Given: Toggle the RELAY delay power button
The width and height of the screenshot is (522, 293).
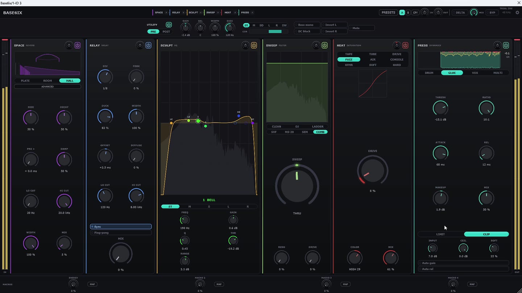Looking at the screenshot, I should (148, 45).
